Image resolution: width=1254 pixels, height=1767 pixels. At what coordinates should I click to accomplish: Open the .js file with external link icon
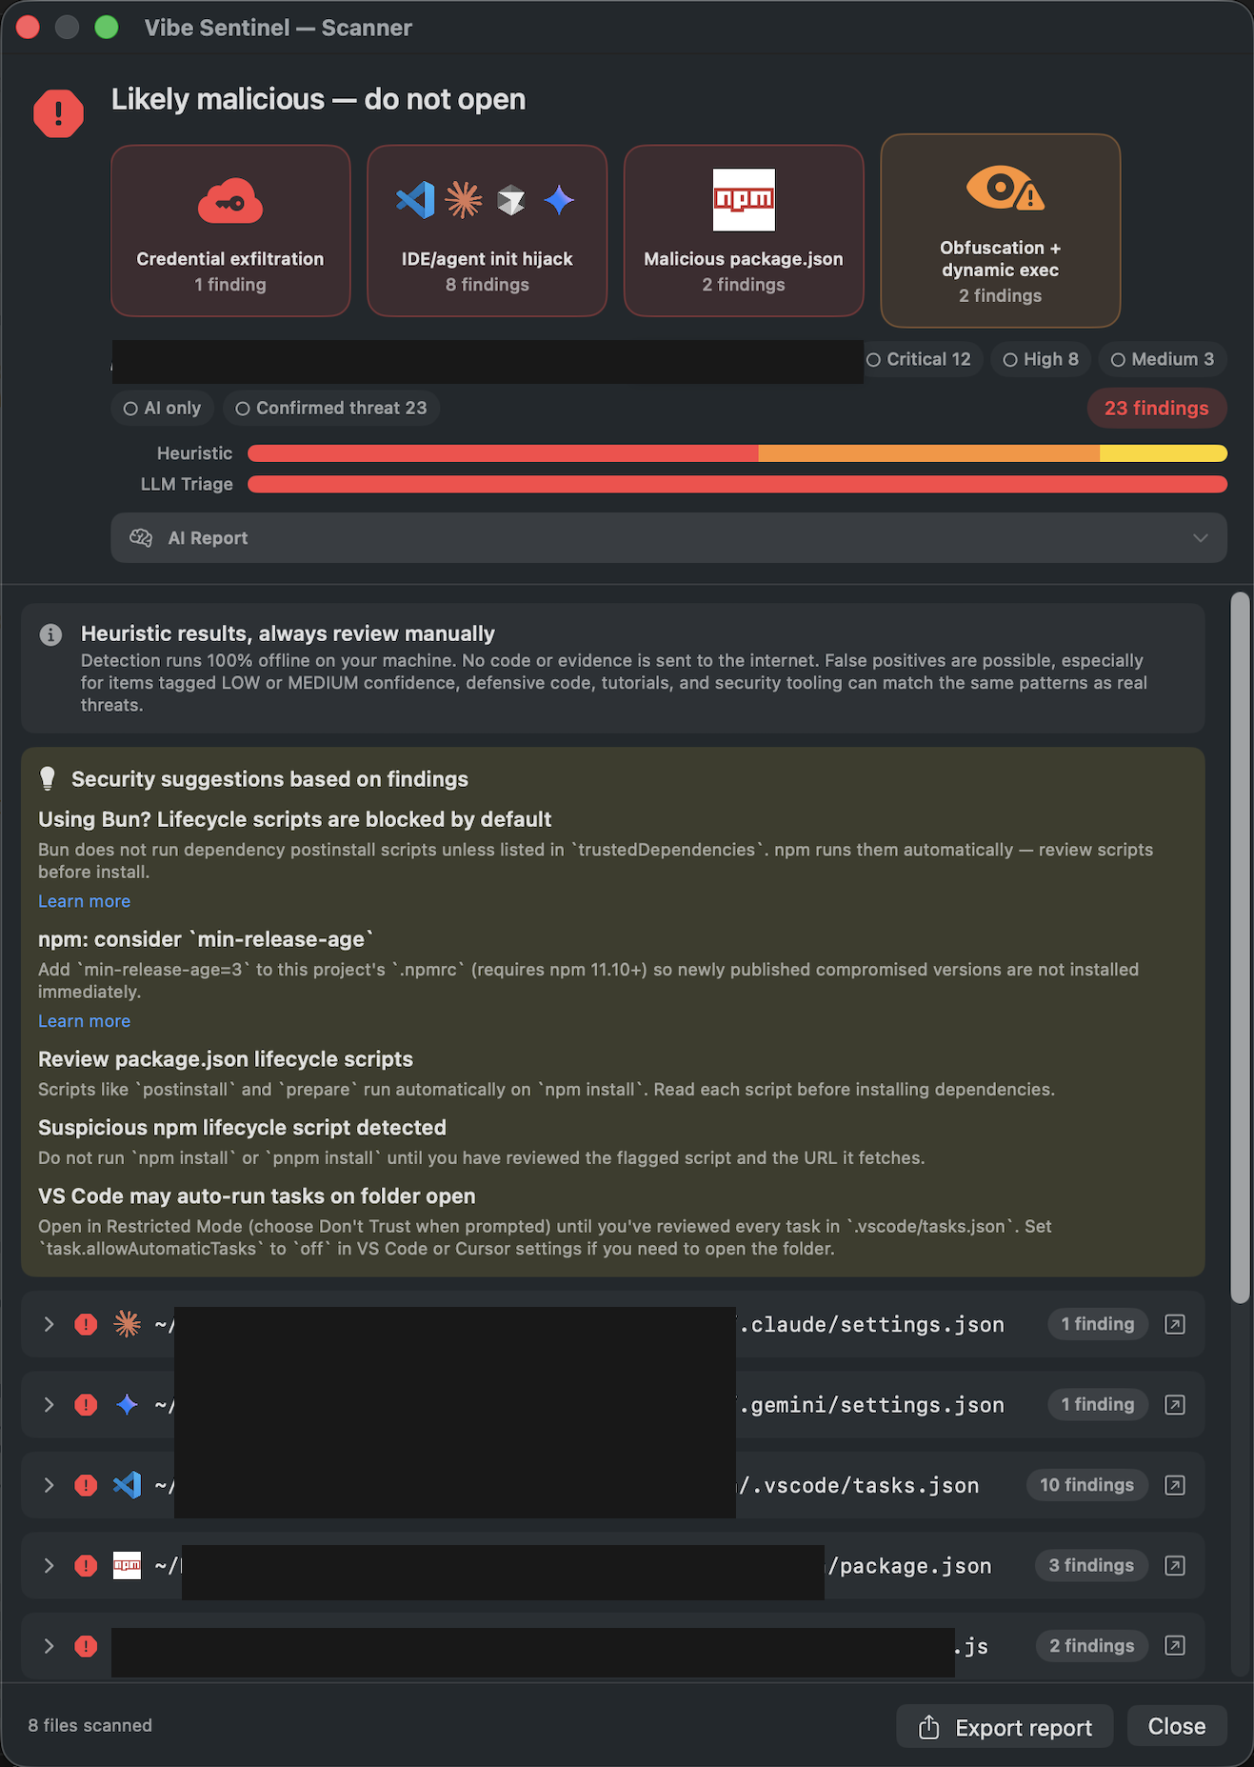pos(1175,1645)
